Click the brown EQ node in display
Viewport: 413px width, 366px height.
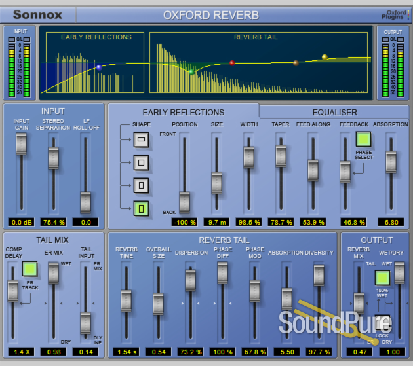click(x=296, y=63)
